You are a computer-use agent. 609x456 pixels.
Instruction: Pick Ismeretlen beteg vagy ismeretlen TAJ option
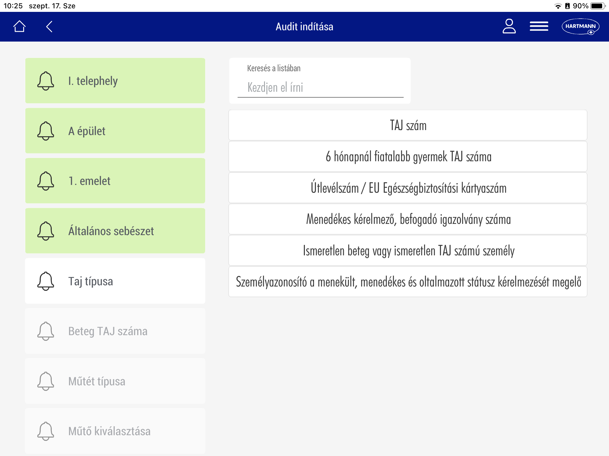click(408, 251)
